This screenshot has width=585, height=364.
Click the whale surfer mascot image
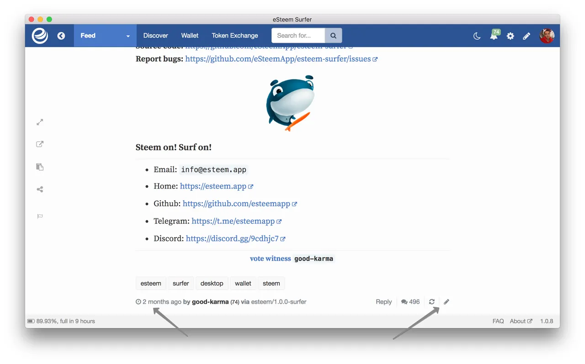pos(291,103)
